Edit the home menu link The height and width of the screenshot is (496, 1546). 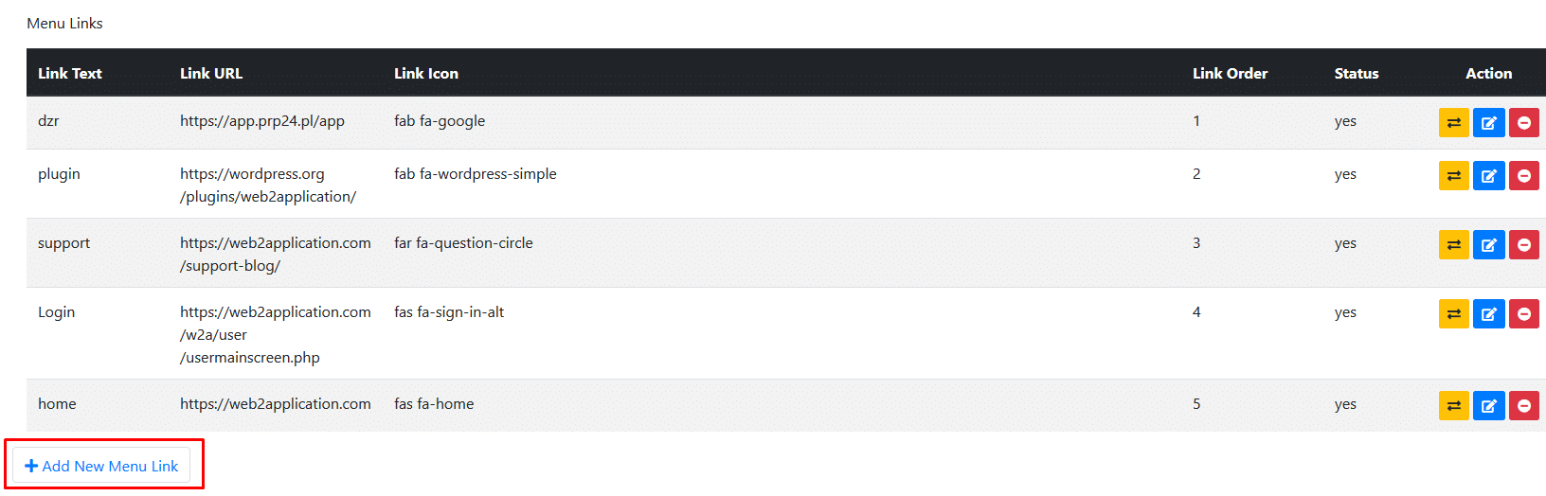tap(1488, 405)
